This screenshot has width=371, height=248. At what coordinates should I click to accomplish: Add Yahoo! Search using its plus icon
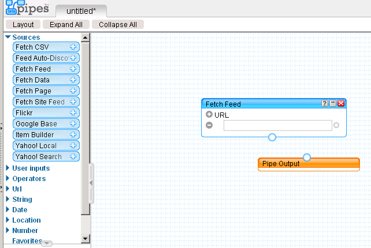pyautogui.click(x=73, y=157)
